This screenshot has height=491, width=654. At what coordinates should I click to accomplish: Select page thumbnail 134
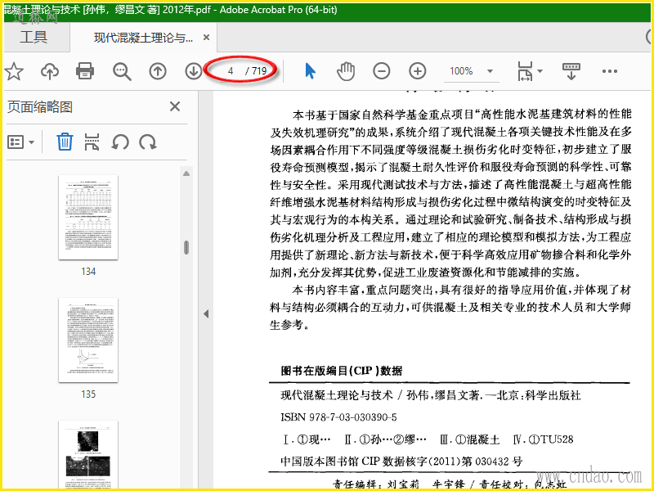tap(88, 218)
